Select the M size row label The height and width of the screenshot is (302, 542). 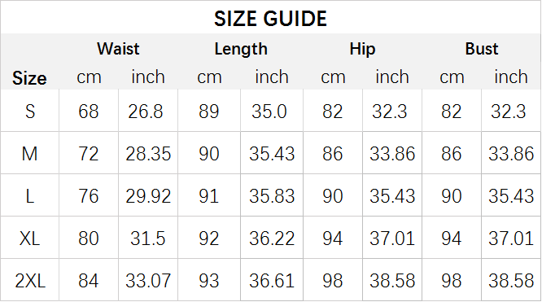click(x=29, y=154)
